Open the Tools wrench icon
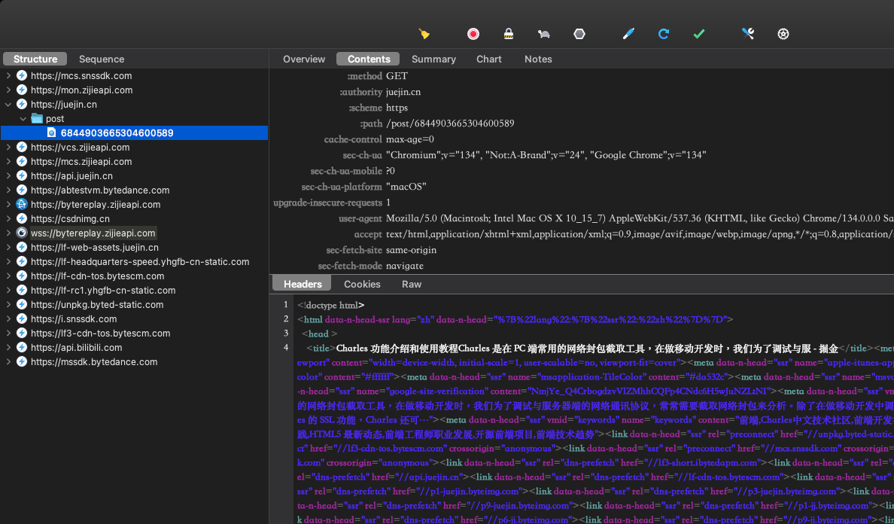This screenshot has width=894, height=524. point(748,34)
